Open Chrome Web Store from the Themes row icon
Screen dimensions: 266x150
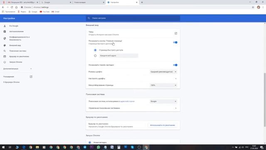pos(176,33)
